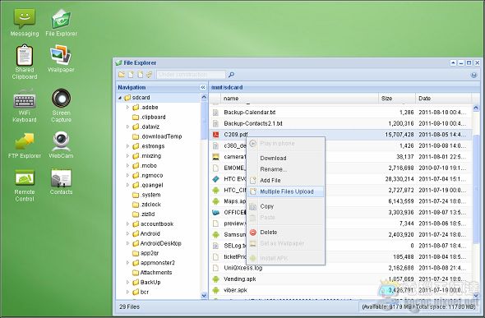Collapse the Navigation panel with double-arrow
485x318 pixels.
(x=203, y=87)
